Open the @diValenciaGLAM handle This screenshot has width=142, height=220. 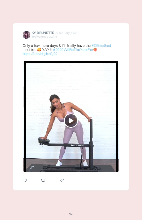pyautogui.click(x=44, y=37)
